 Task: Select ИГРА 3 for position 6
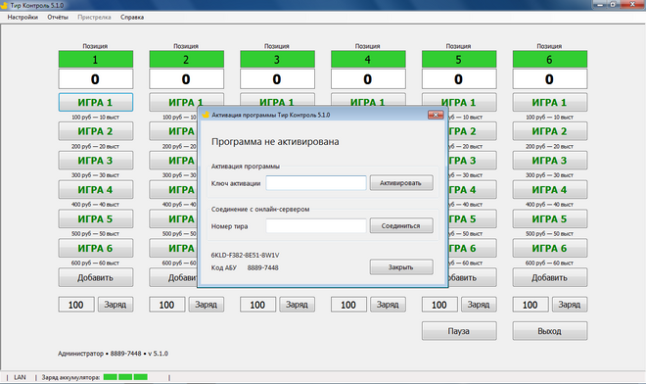tap(550, 161)
